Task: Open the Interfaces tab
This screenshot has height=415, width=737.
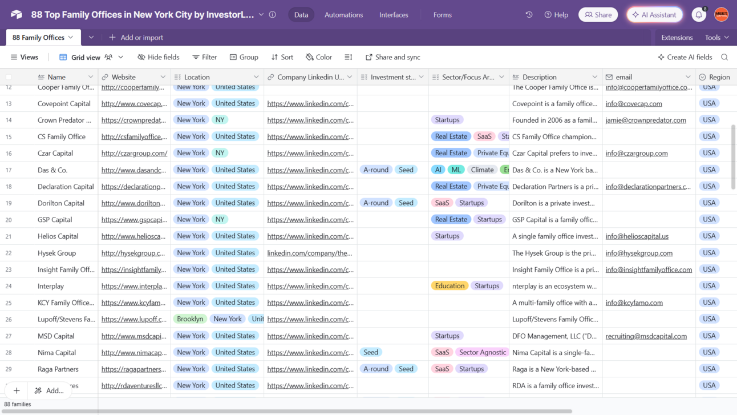Action: click(x=394, y=15)
